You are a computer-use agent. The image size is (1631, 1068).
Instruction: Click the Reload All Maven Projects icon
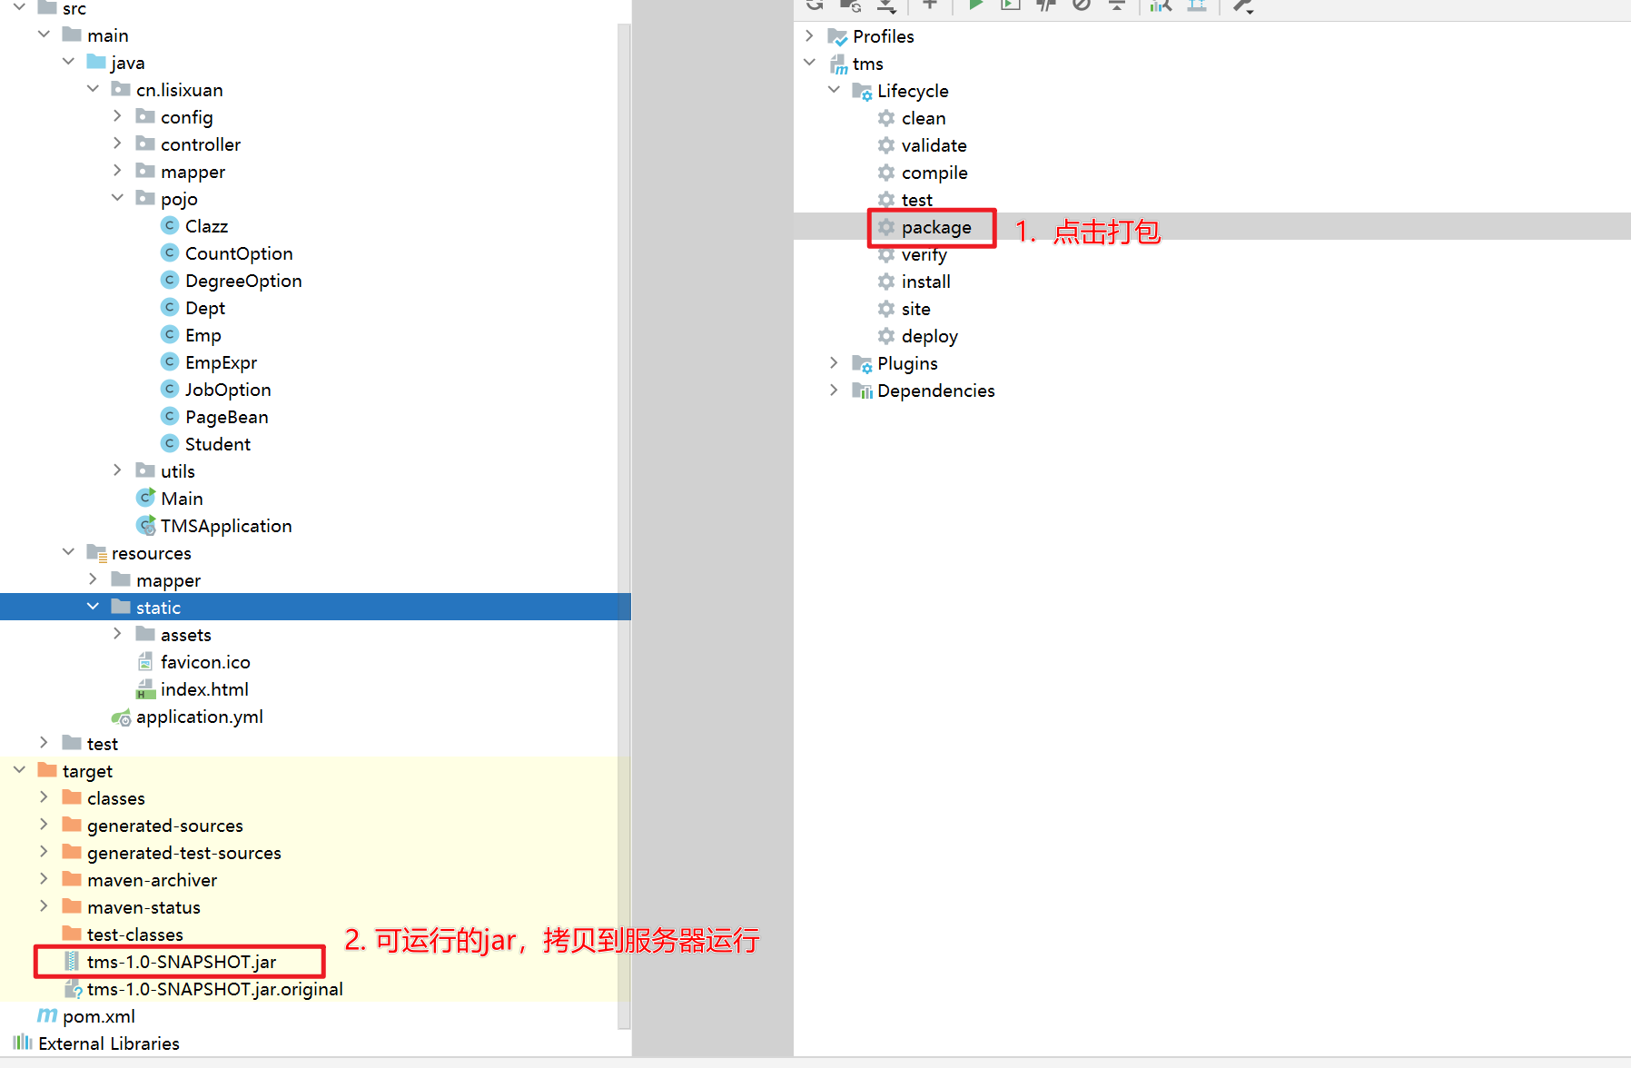(815, 5)
